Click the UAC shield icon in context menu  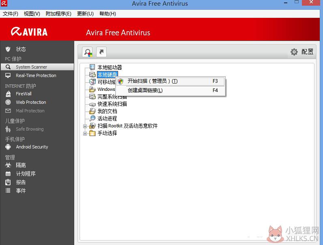(121, 81)
